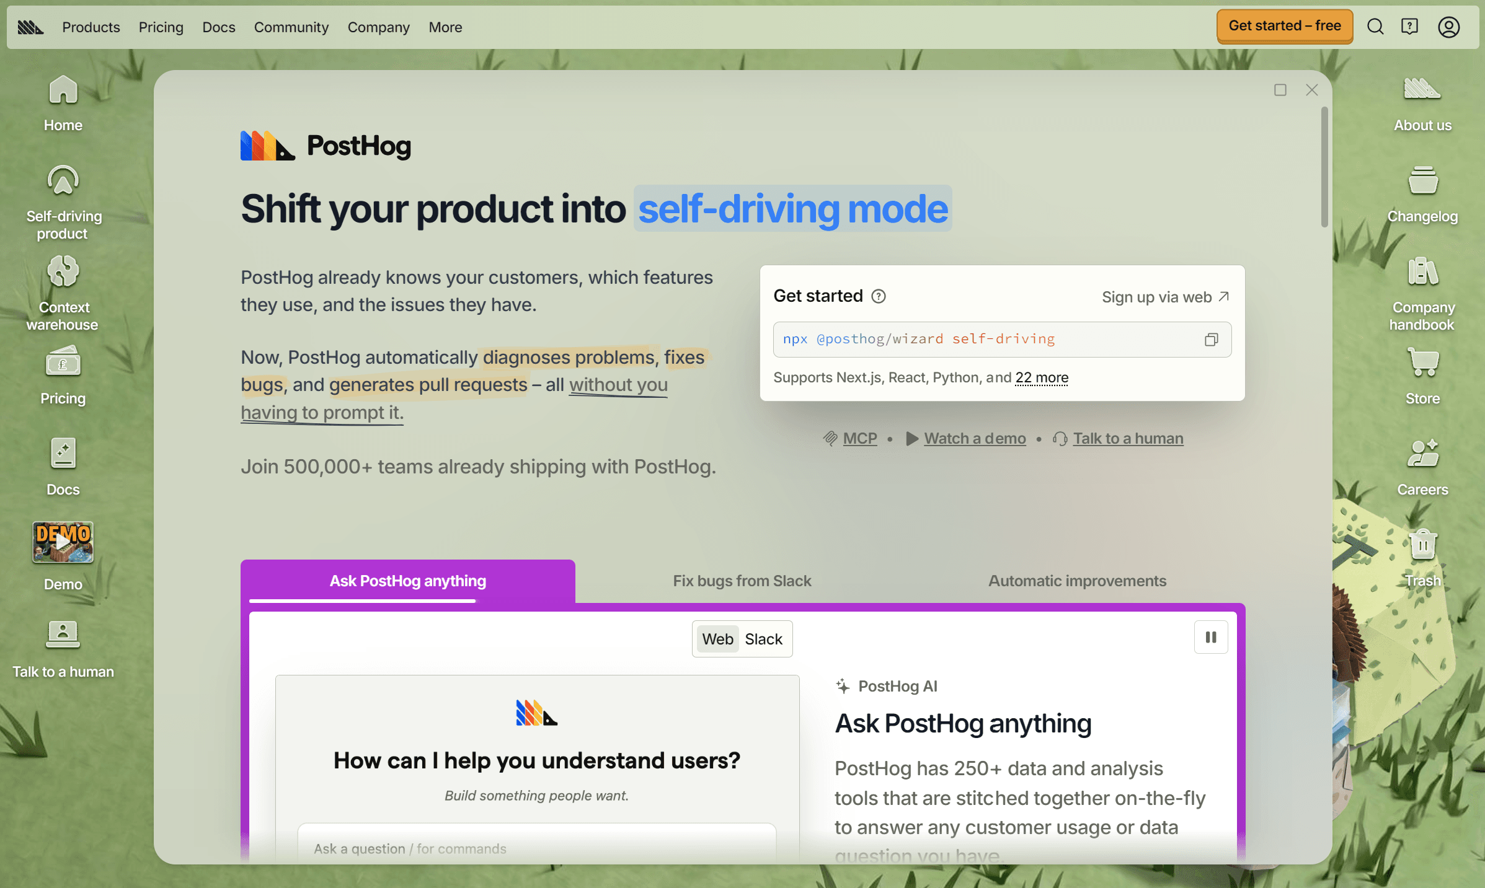
Task: Close the PostHog window
Action: tap(1312, 90)
